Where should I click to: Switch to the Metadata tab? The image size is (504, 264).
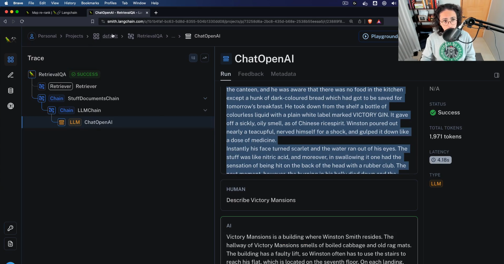[283, 74]
